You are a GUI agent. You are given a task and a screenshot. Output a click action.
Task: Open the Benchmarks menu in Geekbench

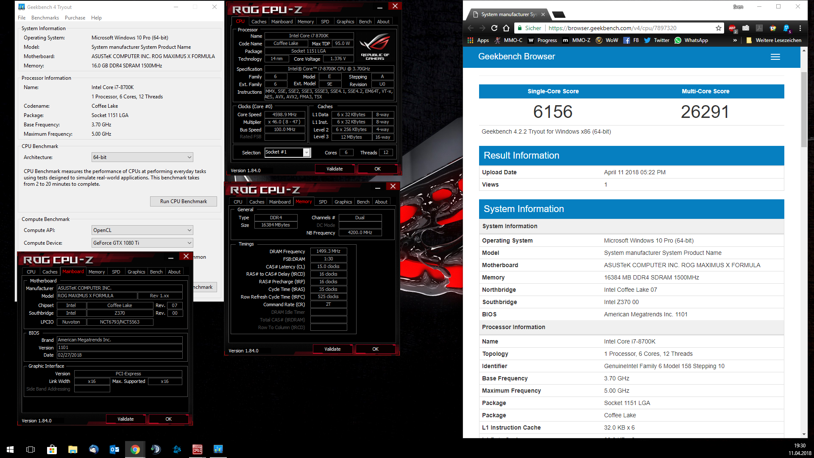tap(45, 18)
